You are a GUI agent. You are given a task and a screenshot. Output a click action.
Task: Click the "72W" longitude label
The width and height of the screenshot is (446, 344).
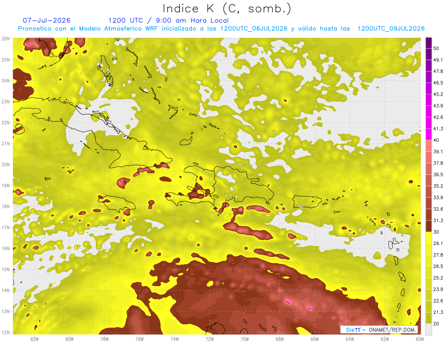coord(210,339)
